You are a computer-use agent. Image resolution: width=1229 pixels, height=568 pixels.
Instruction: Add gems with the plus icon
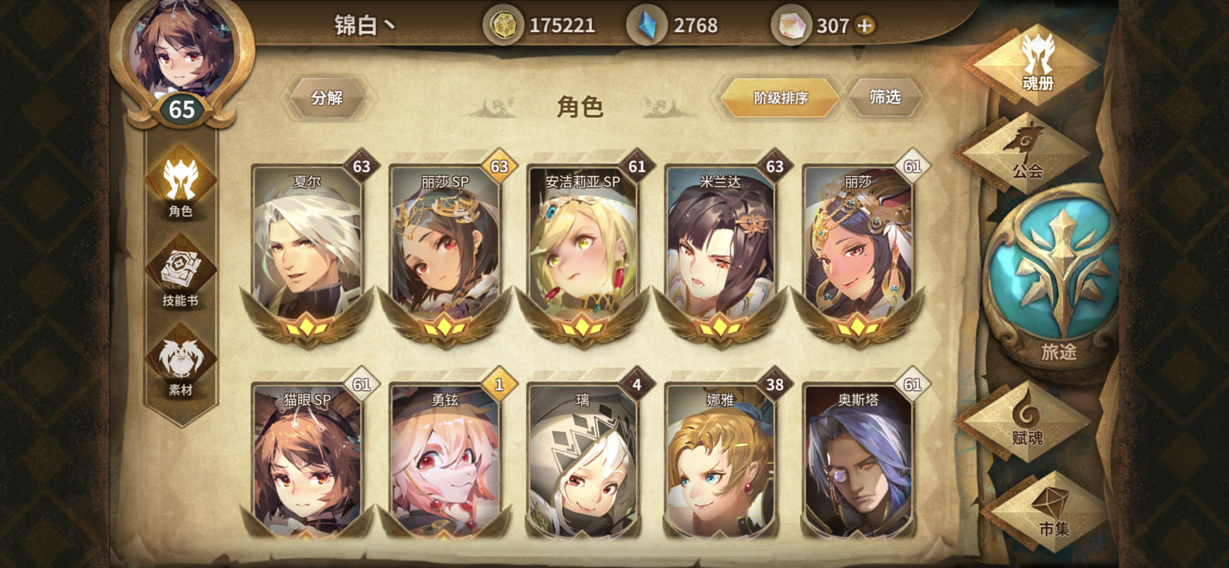tap(866, 25)
